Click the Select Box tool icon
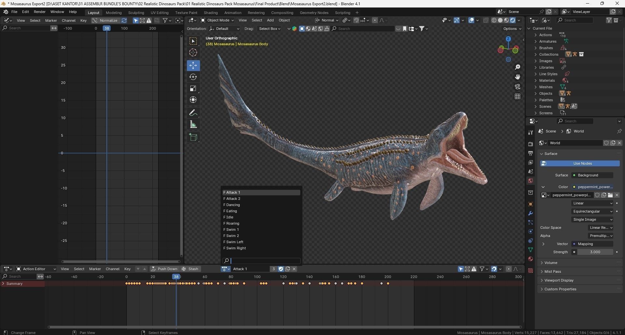The image size is (625, 335). (x=193, y=41)
